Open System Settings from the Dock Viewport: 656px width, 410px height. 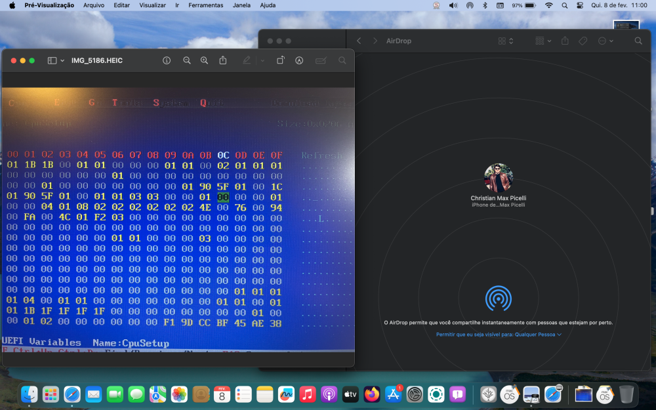(x=415, y=394)
